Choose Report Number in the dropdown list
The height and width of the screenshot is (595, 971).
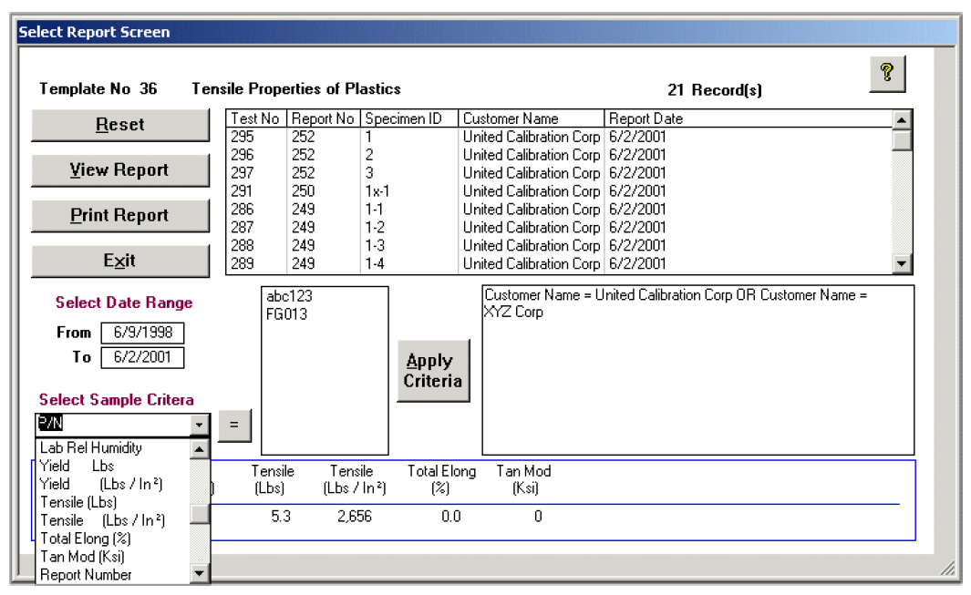pos(113,575)
